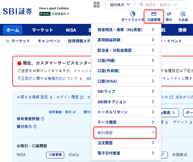Image resolution: width=193 pixels, height=162 pixels.
Task: Click the 銘柄名・銘柄コード search field
Action: point(162,5)
